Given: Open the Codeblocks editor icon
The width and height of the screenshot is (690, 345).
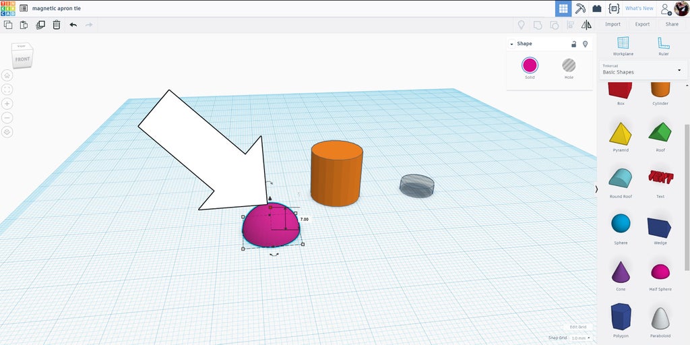Looking at the screenshot, I should pyautogui.click(x=613, y=8).
